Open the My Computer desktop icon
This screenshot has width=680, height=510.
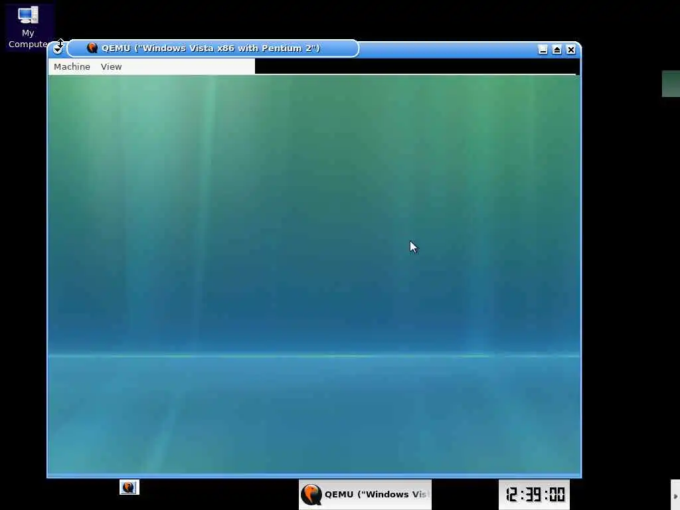point(28,27)
